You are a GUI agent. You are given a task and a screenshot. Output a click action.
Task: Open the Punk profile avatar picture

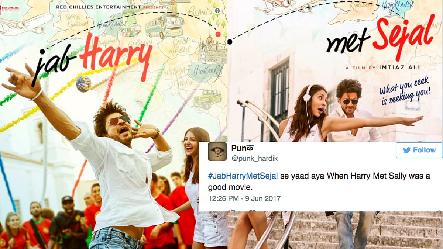[217, 152]
